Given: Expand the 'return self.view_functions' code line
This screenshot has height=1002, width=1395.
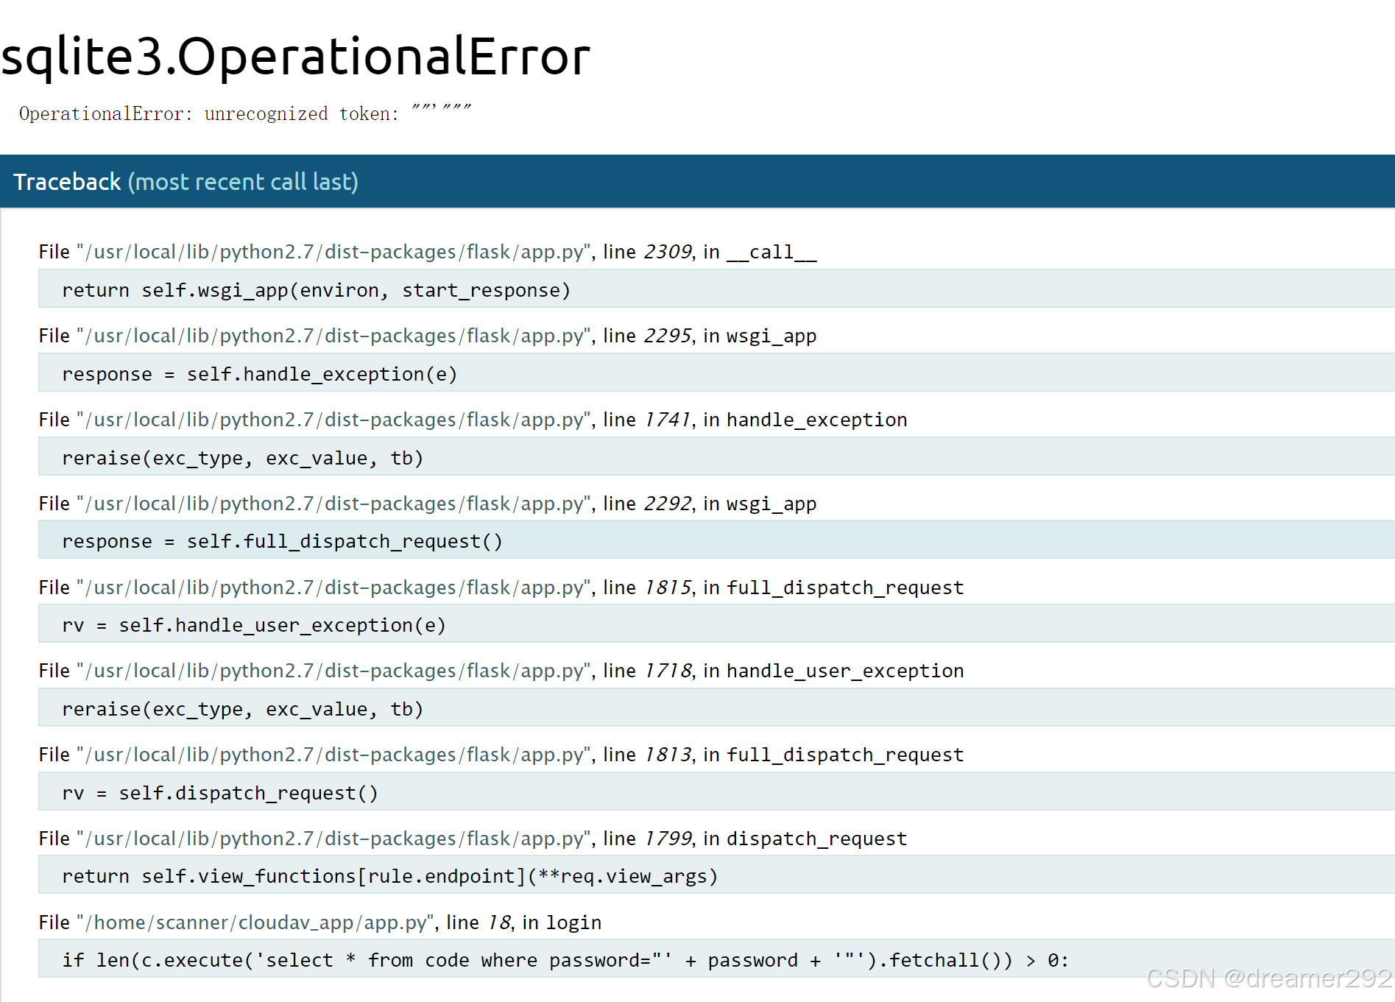Looking at the screenshot, I should point(389,876).
